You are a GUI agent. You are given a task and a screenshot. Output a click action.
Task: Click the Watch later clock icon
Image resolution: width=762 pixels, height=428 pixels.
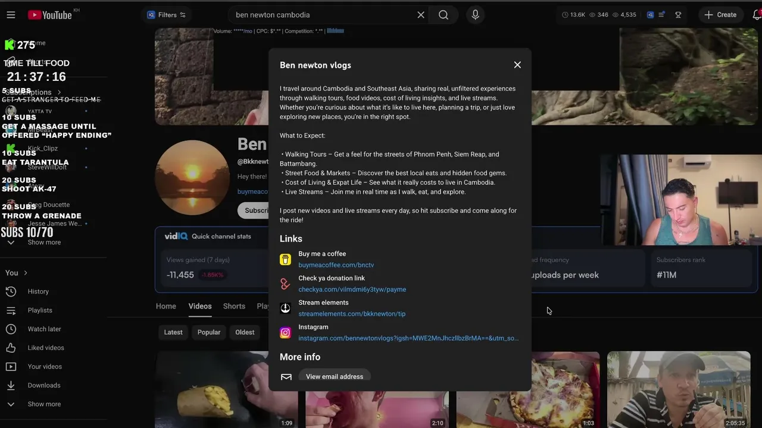click(x=11, y=329)
